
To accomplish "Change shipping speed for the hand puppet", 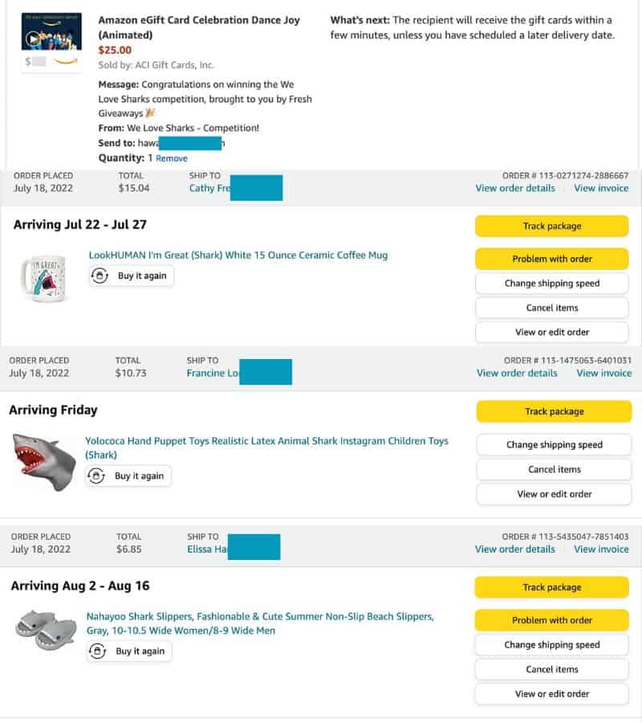I will (554, 444).
